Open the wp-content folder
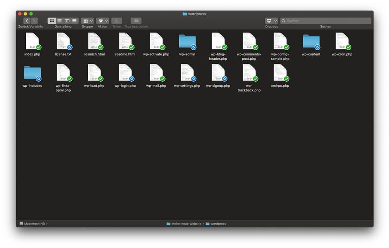The width and height of the screenshot is (389, 248). click(311, 42)
